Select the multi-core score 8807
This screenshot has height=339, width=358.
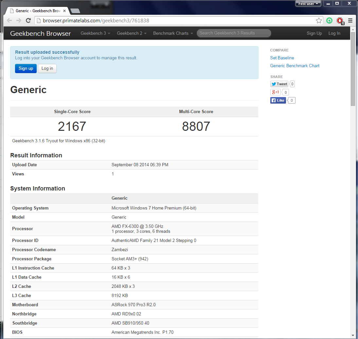196,126
